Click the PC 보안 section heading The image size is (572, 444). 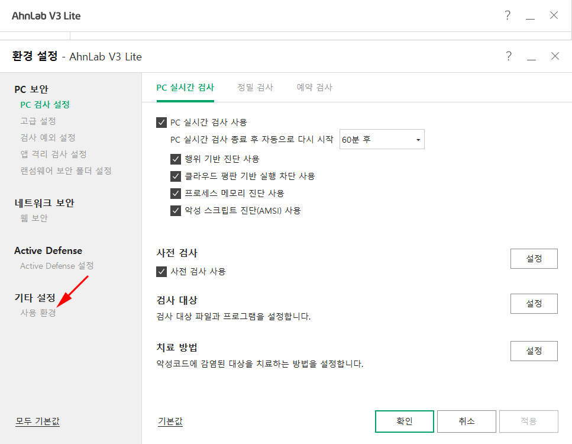(31, 89)
